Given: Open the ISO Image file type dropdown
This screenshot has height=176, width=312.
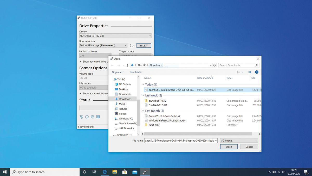Looking at the screenshot, I should (239, 140).
